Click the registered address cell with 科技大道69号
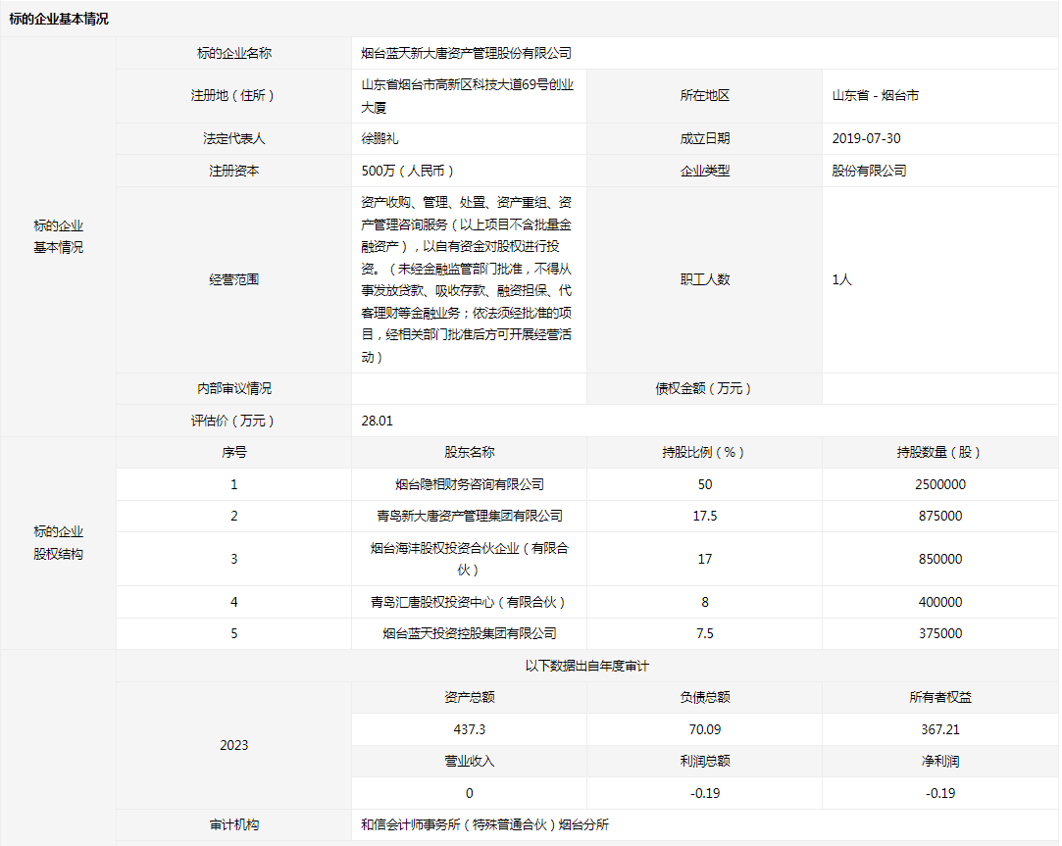The height and width of the screenshot is (846, 1062). 468,96
